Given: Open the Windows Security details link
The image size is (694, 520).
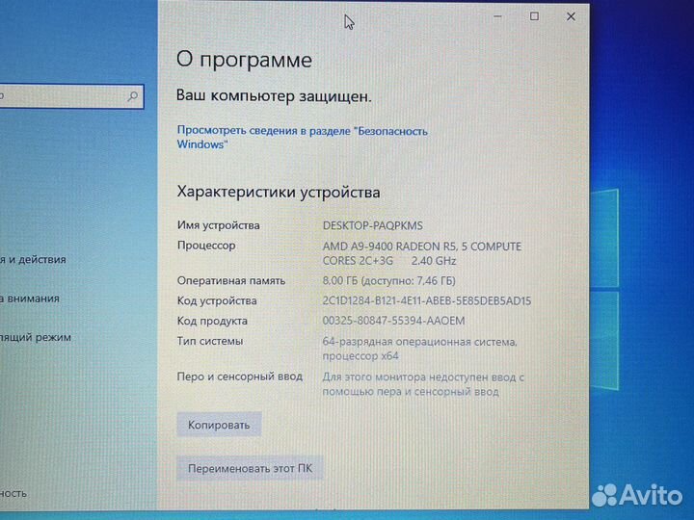Looking at the screenshot, I should point(303,138).
